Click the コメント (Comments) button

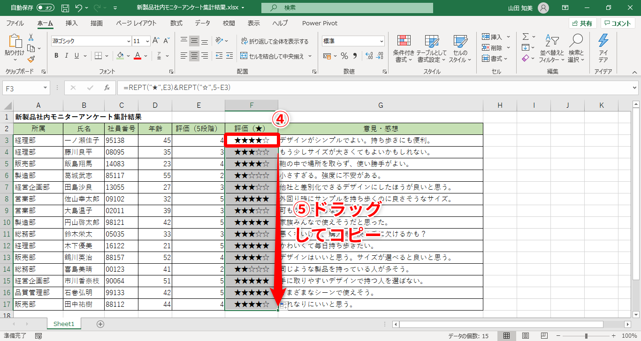pyautogui.click(x=618, y=23)
